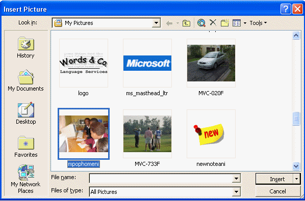This screenshot has width=305, height=201.
Task: Click the Cancel button
Action: tap(278, 191)
